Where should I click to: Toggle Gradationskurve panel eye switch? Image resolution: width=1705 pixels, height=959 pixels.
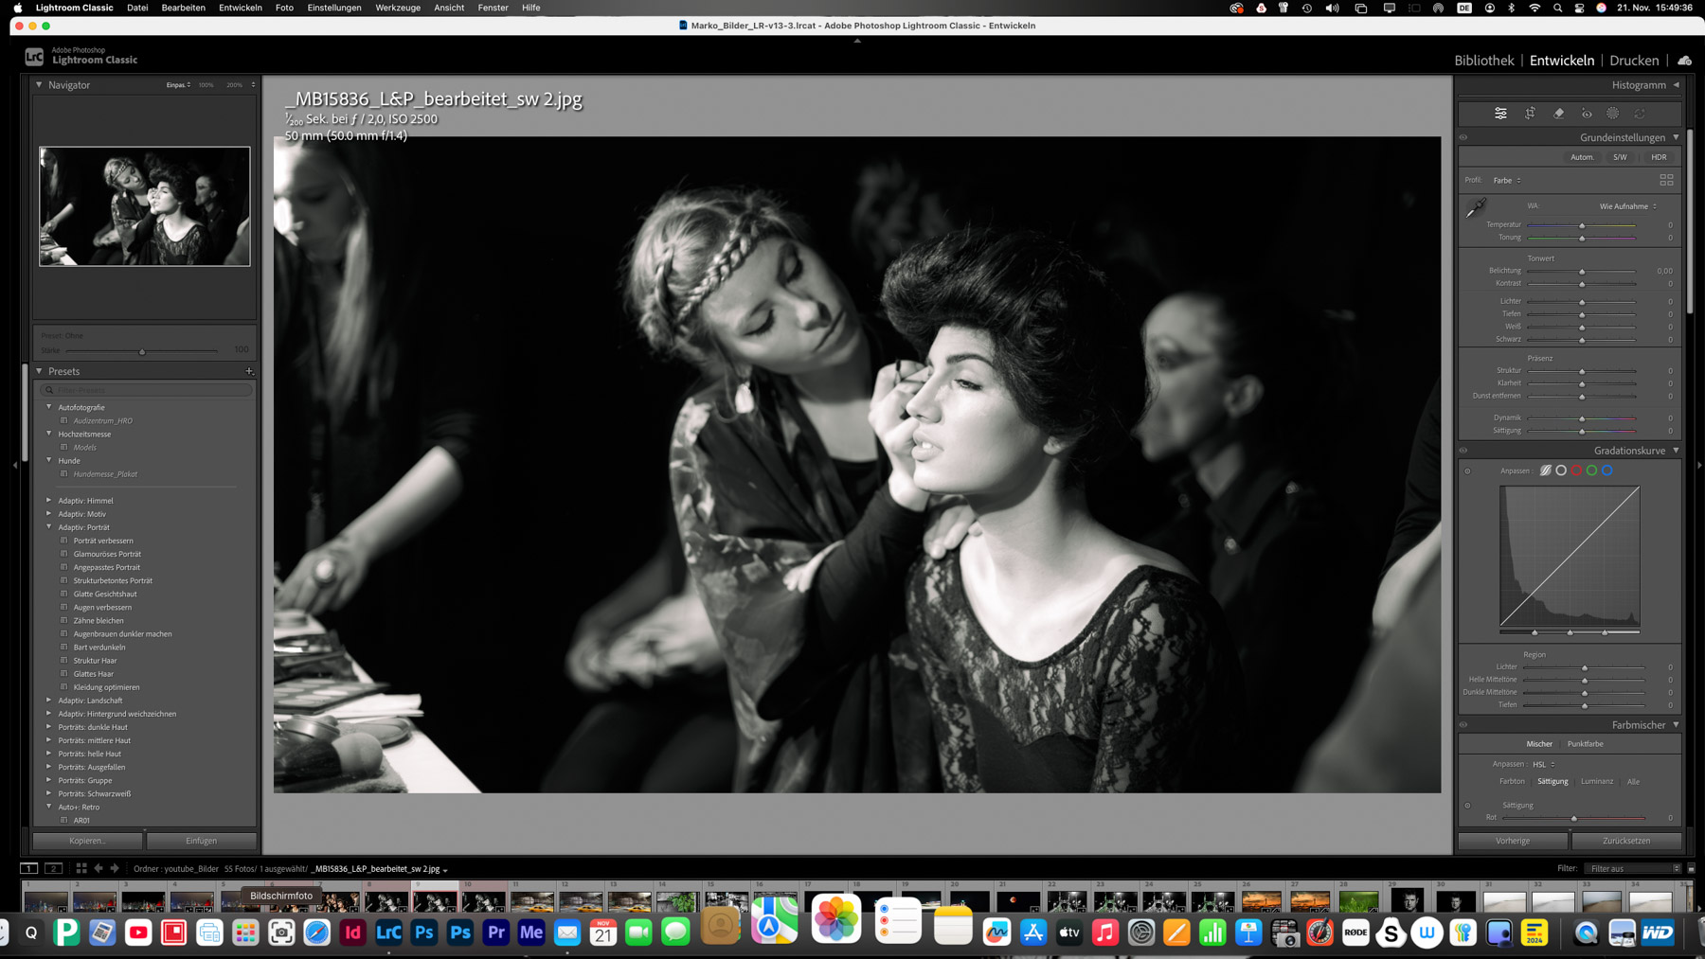1463,451
